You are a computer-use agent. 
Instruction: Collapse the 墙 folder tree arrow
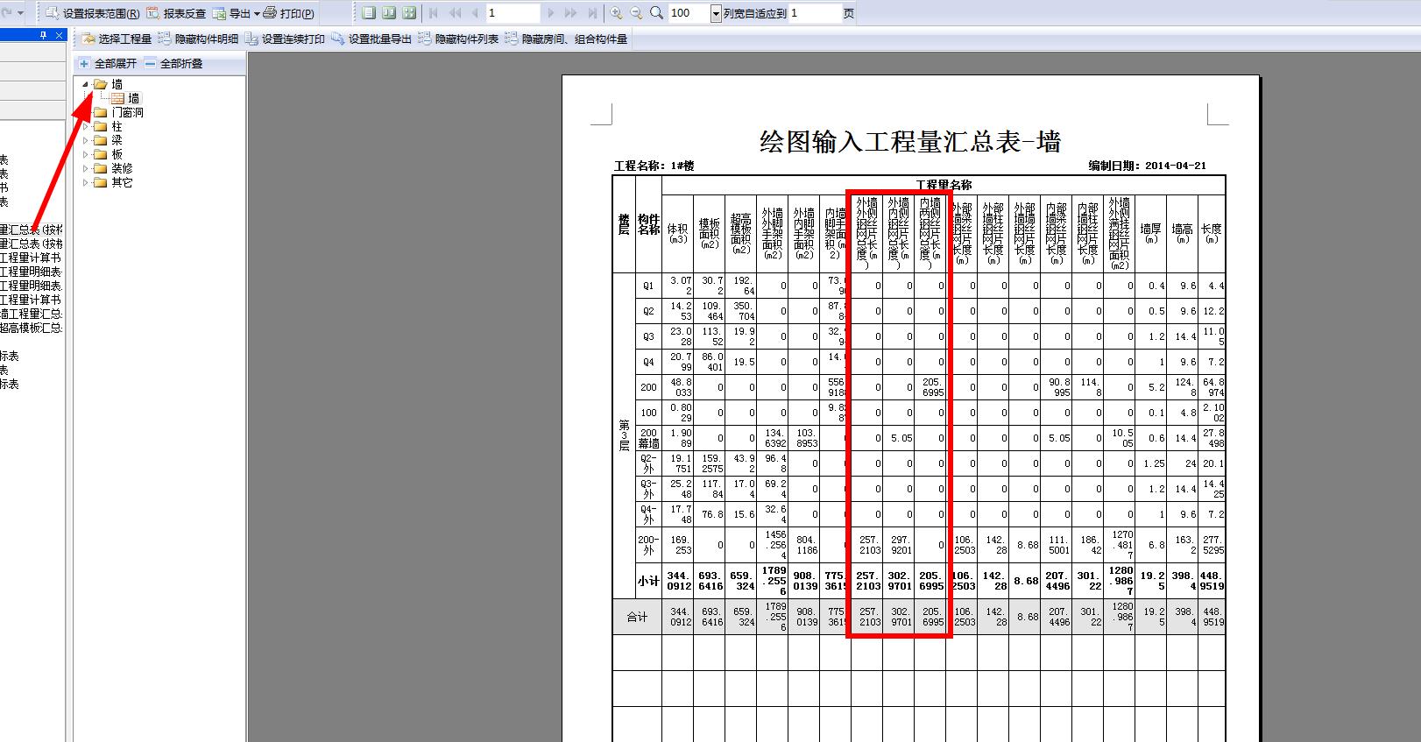pyautogui.click(x=86, y=84)
